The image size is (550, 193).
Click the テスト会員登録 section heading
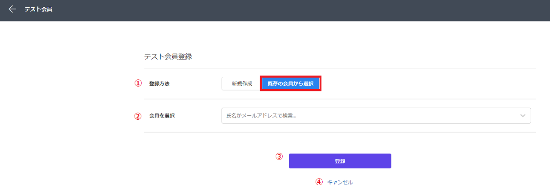coord(168,57)
